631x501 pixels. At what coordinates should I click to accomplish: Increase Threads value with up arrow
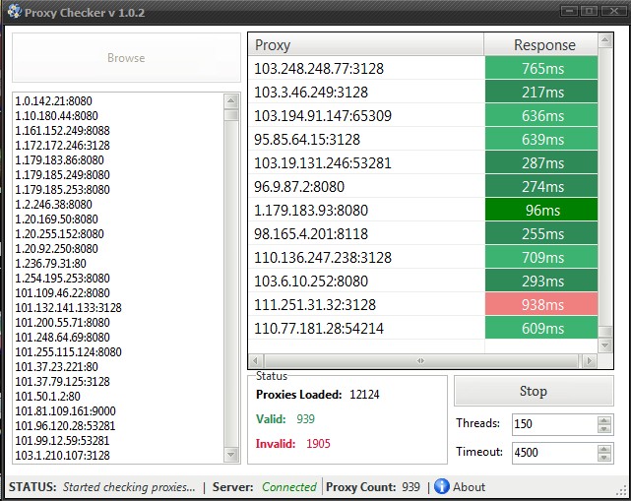(x=604, y=418)
